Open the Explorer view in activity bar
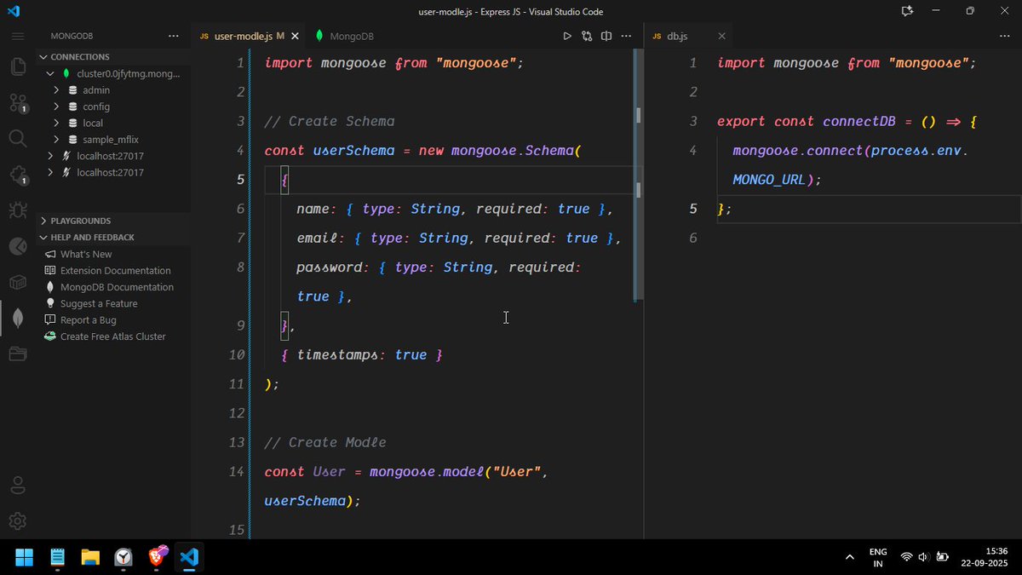The width and height of the screenshot is (1022, 575). 18,67
